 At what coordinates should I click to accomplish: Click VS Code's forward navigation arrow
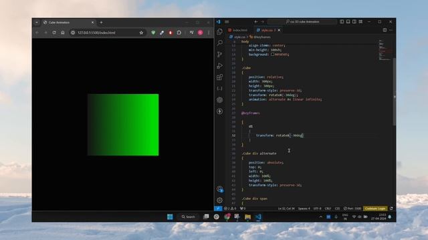263,22
